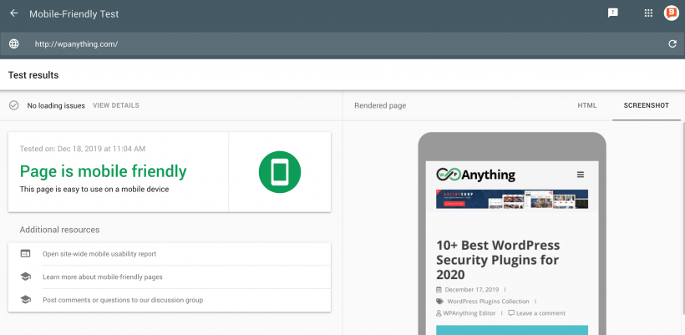Click the graduation cap icon beside Learn more

pyautogui.click(x=25, y=277)
